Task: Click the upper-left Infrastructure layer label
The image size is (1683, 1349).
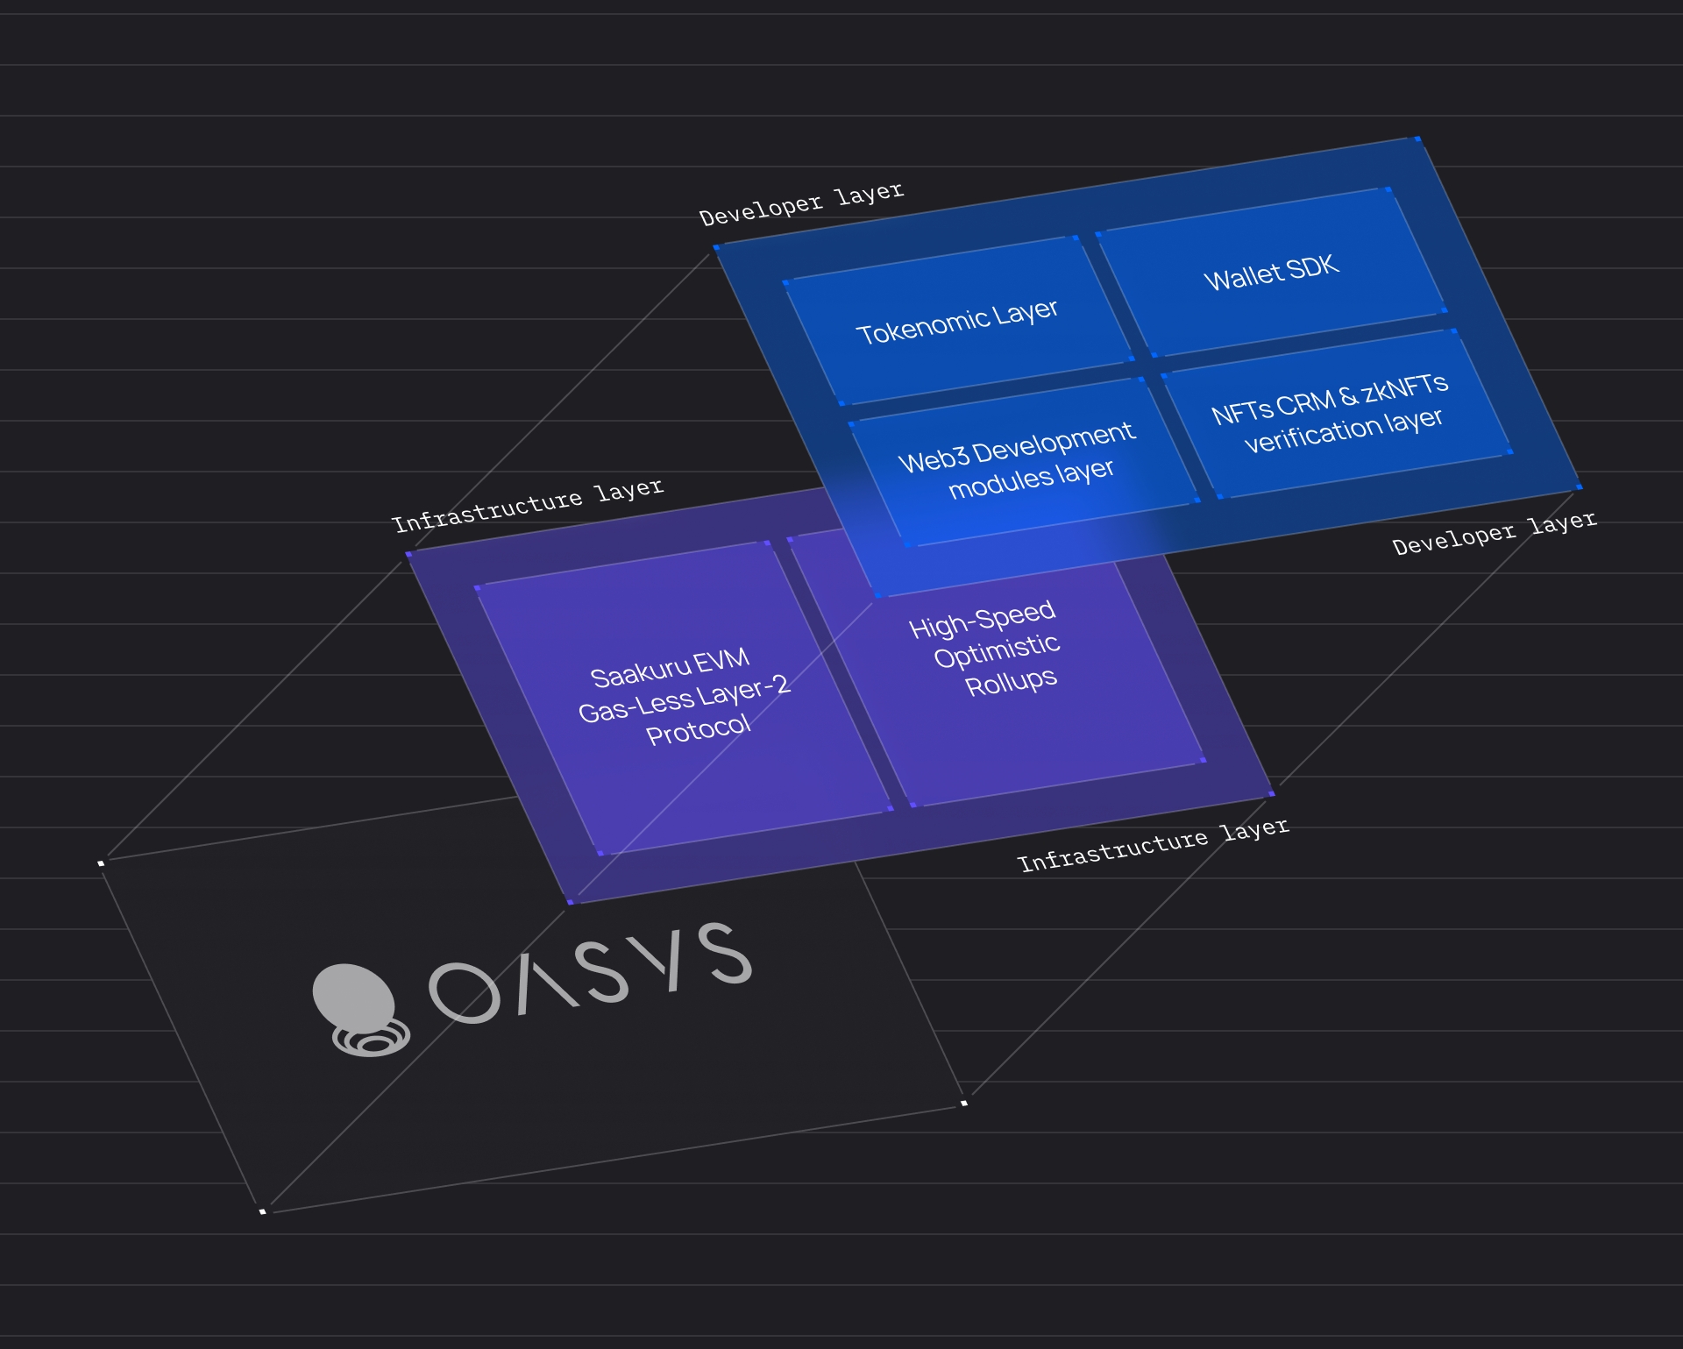Action: coord(527,505)
